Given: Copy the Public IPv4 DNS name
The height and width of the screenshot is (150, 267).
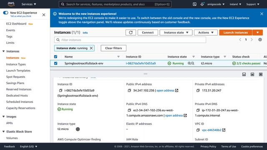Looking at the screenshot, I should click(x=129, y=110).
